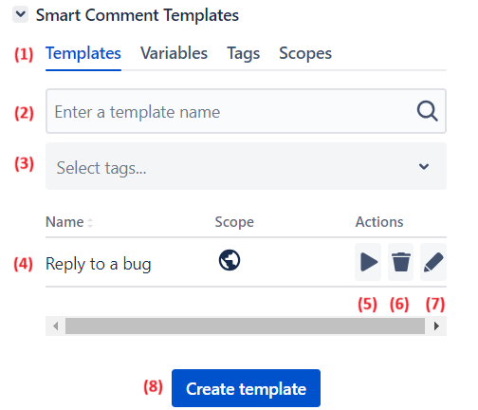478x410 pixels.
Task: Select the Templates tab
Action: pos(83,53)
